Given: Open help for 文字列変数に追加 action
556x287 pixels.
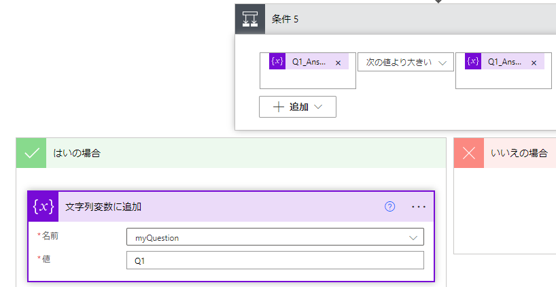Looking at the screenshot, I should (x=389, y=207).
